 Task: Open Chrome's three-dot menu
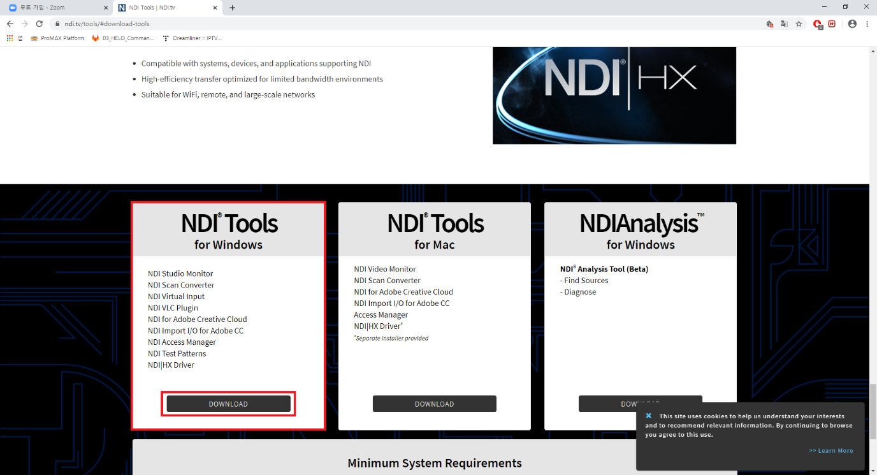[867, 24]
